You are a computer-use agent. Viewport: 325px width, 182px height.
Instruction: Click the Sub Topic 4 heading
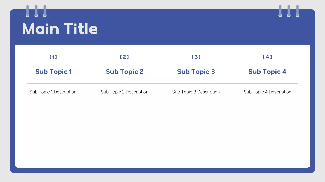tap(267, 72)
